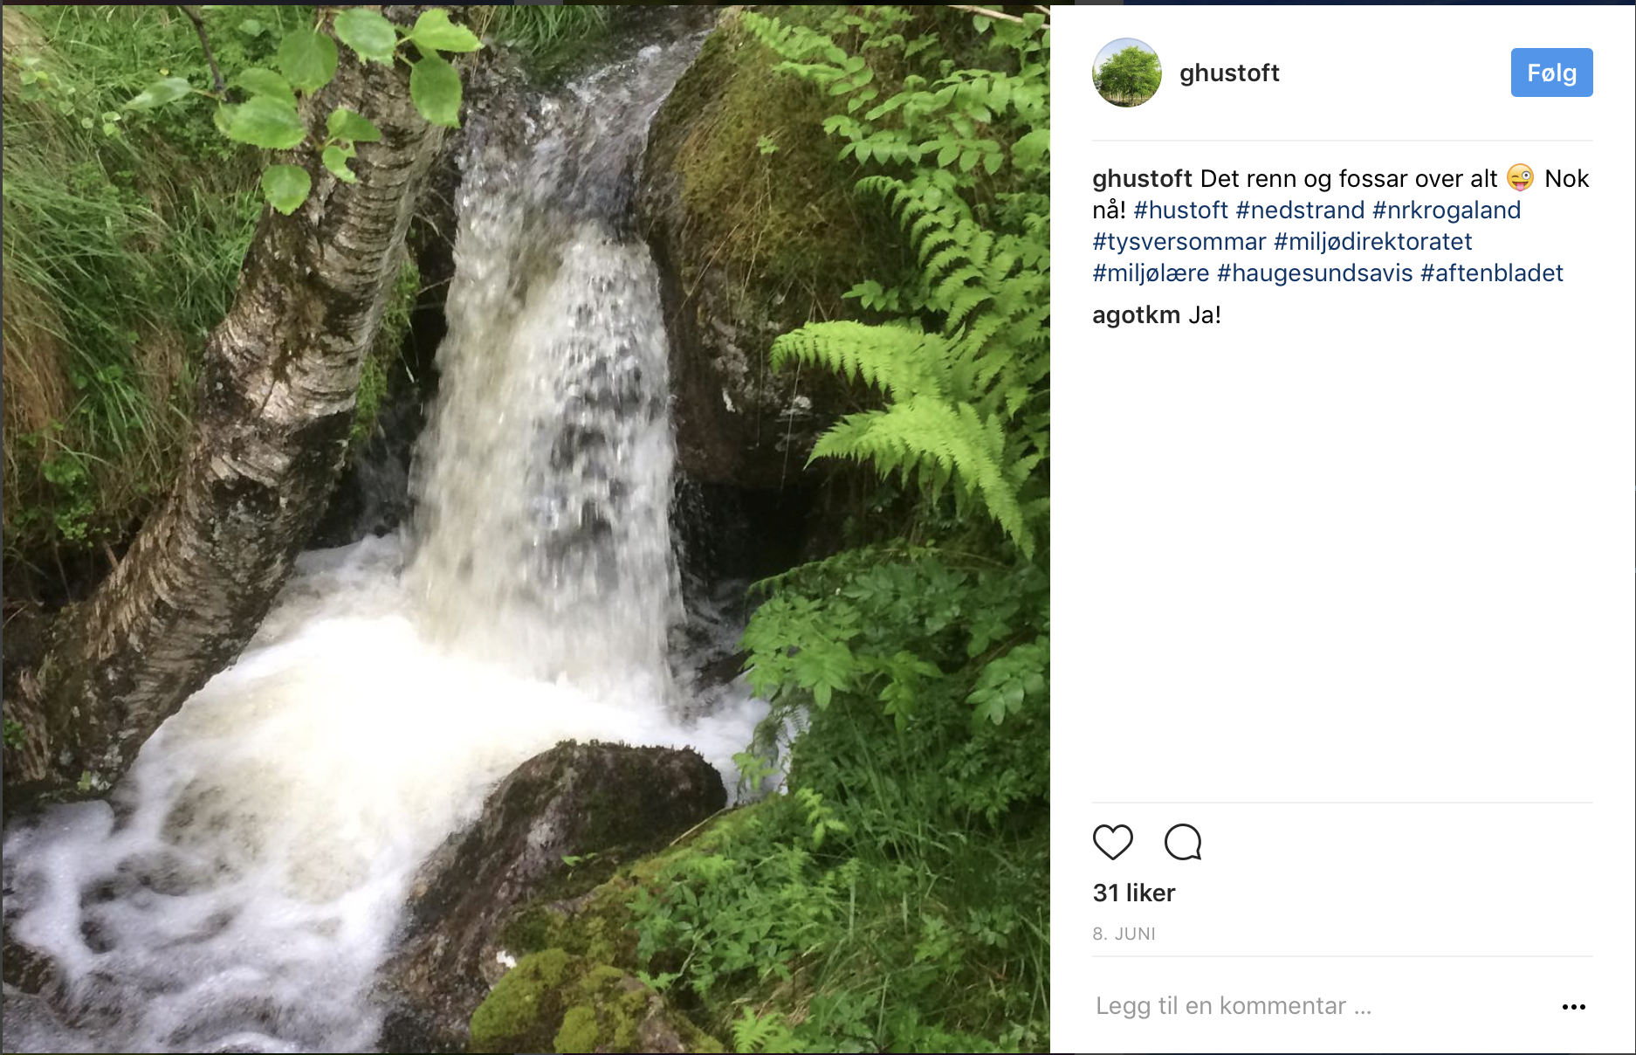Like the post with the heart icon
The width and height of the screenshot is (1636, 1055).
pyautogui.click(x=1112, y=842)
